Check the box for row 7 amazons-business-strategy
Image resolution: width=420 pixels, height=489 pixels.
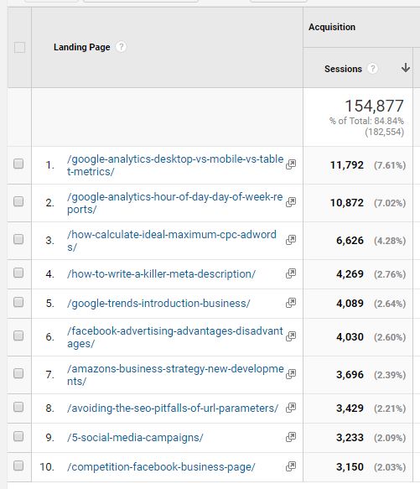point(18,373)
